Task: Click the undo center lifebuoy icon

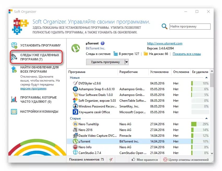Action: (165, 160)
